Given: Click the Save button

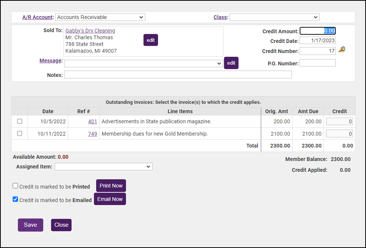Looking at the screenshot, I should click(x=31, y=225).
